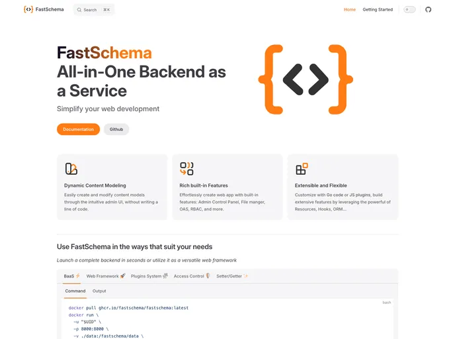Go to the Home nav link
The width and height of the screenshot is (455, 339).
pos(350,9)
